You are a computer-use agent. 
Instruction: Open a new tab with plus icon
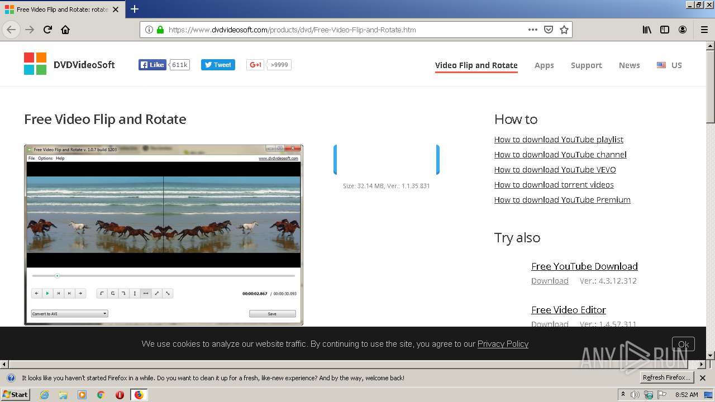pyautogui.click(x=135, y=9)
